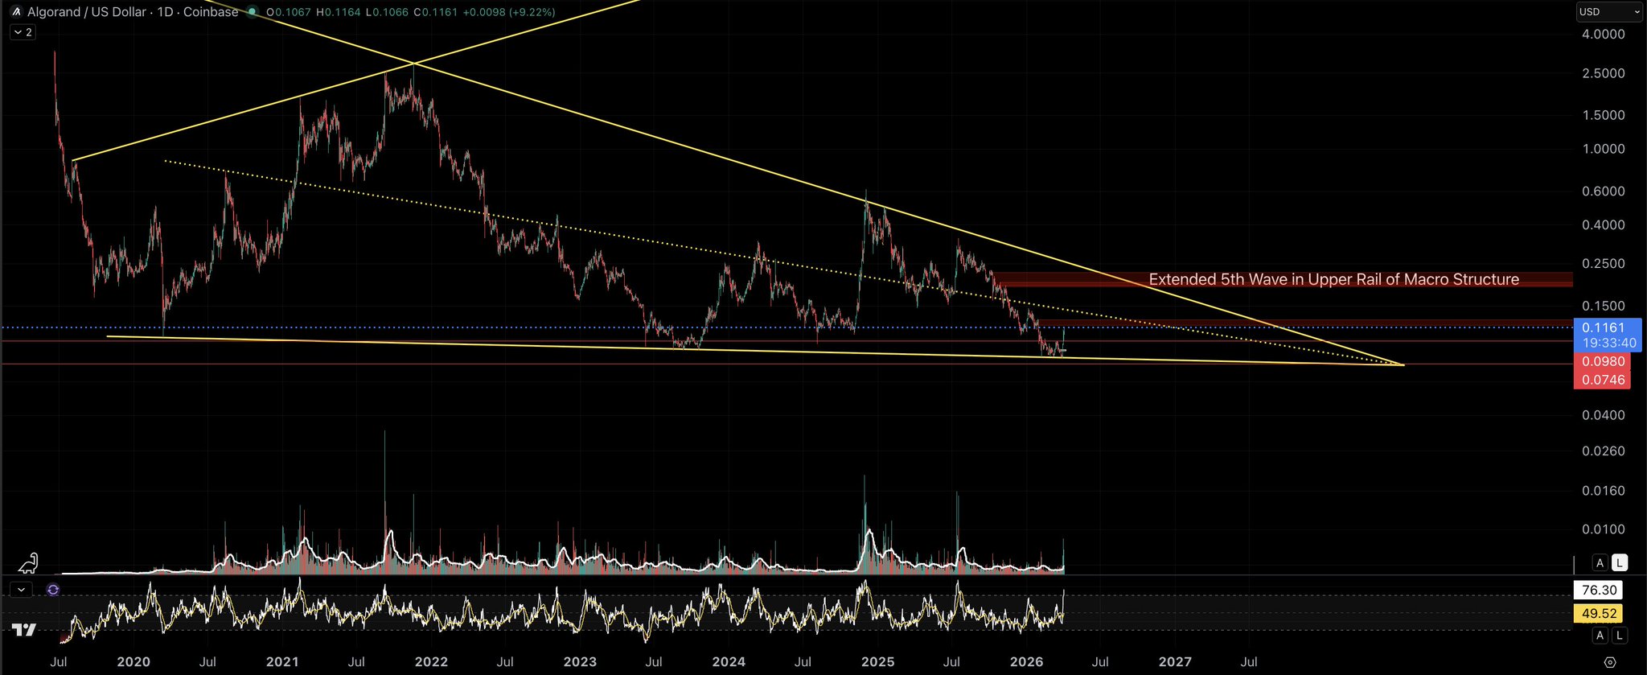Click the 1.5000 price axis label
Image resolution: width=1647 pixels, height=675 pixels.
tap(1604, 115)
